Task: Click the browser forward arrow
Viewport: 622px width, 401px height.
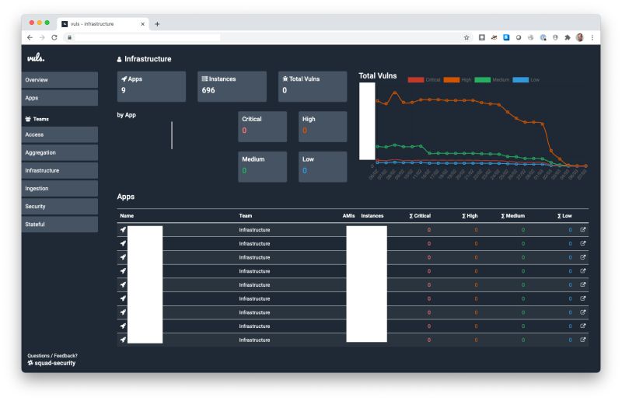Action: [x=42, y=37]
